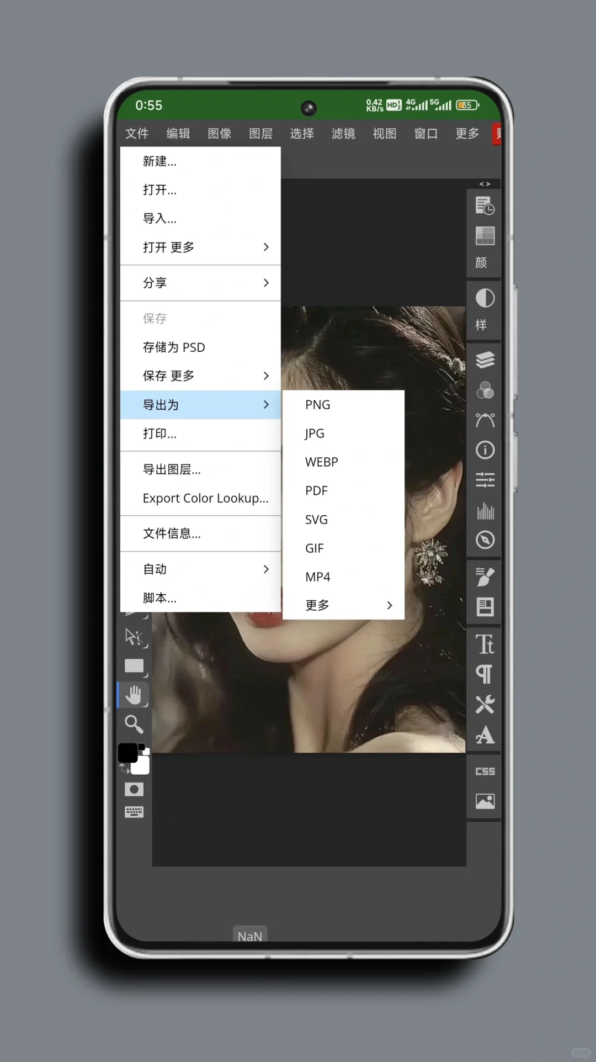Open the 文件 menu
Image resolution: width=596 pixels, height=1062 pixels.
point(137,134)
